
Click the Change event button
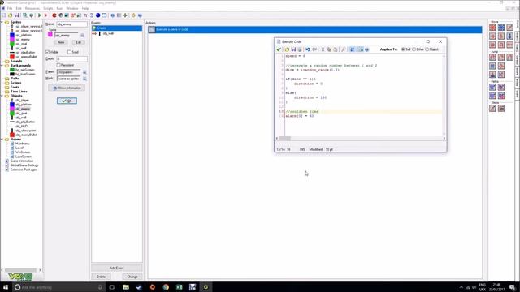click(132, 277)
